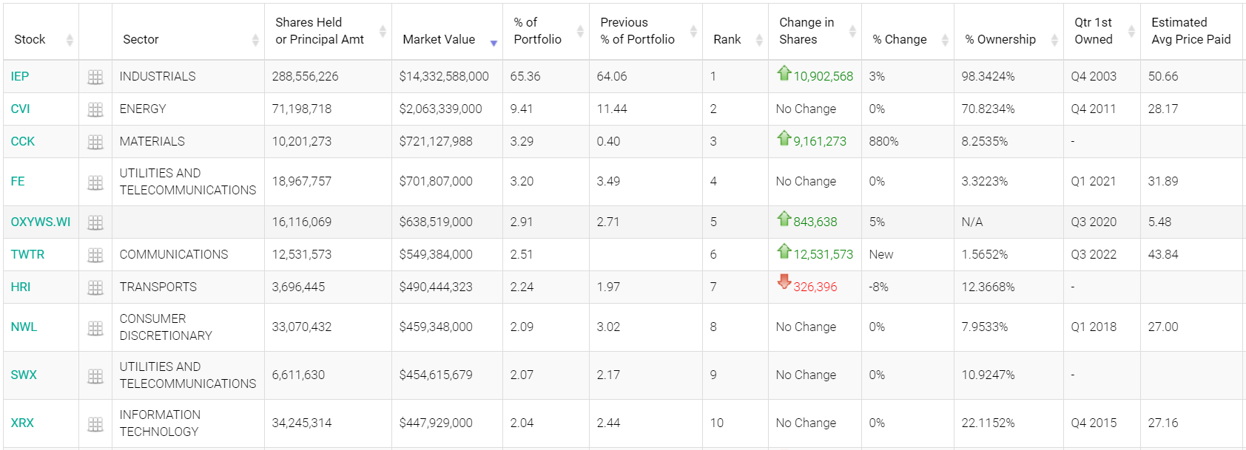This screenshot has width=1246, height=450.
Task: Click the table icon for XRX
Action: [x=95, y=423]
